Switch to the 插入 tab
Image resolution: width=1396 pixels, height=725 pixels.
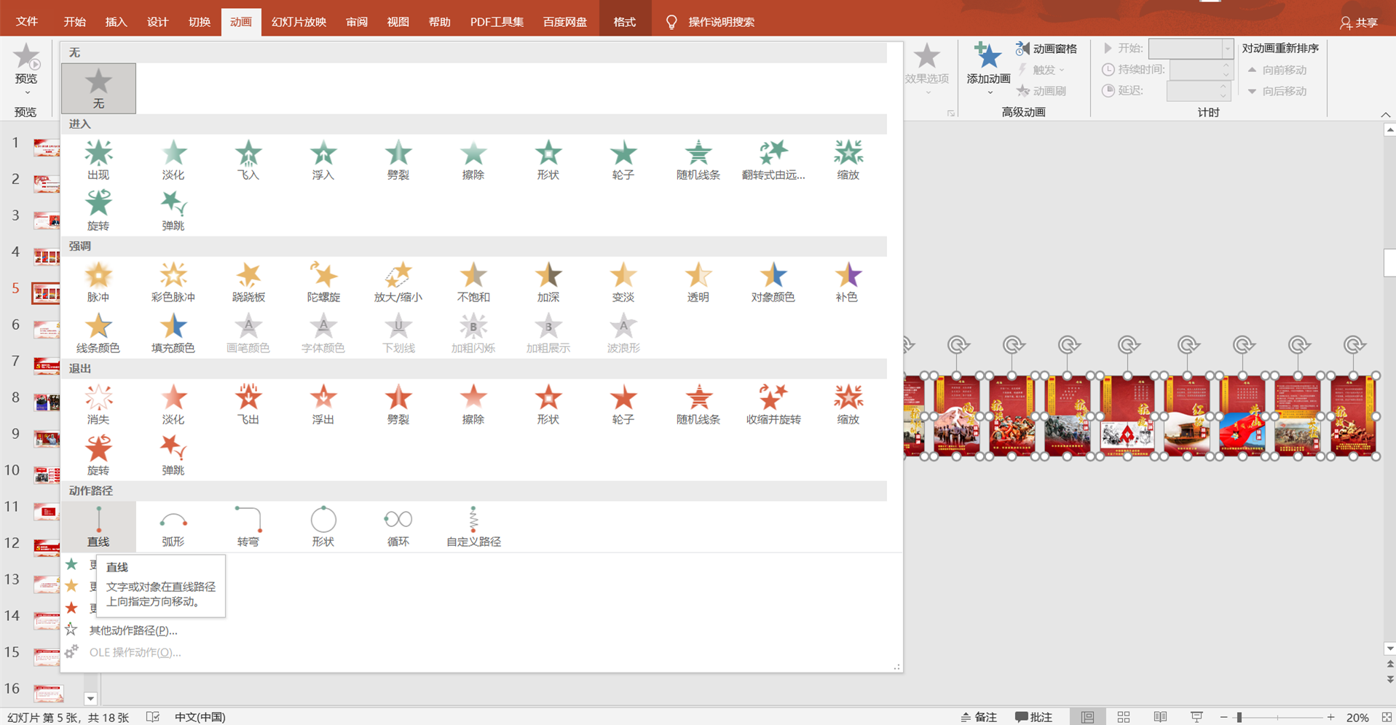(116, 22)
